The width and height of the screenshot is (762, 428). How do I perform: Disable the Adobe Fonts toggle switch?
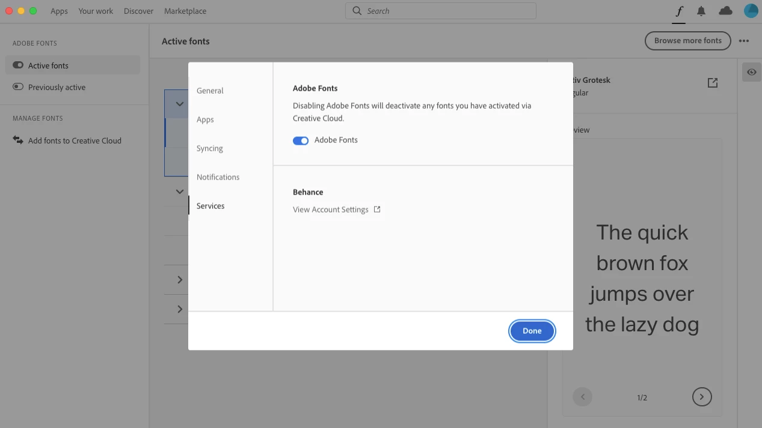(x=301, y=140)
